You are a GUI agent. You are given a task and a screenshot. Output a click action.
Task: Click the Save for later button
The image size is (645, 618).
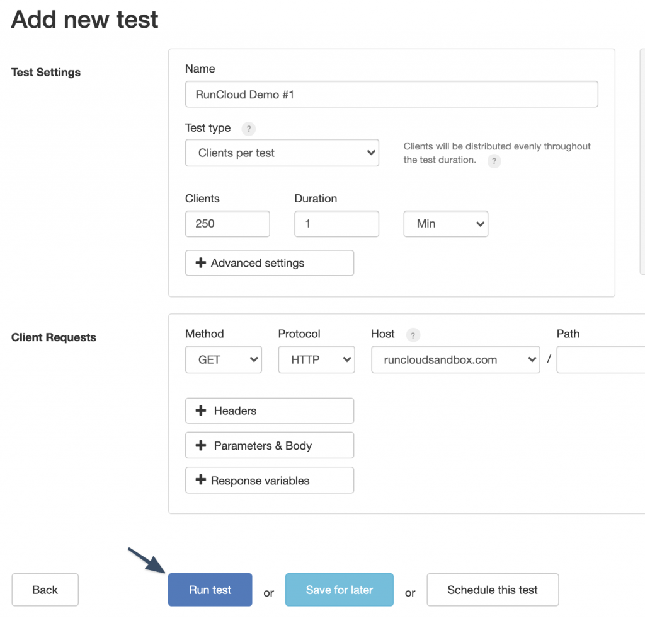(339, 590)
